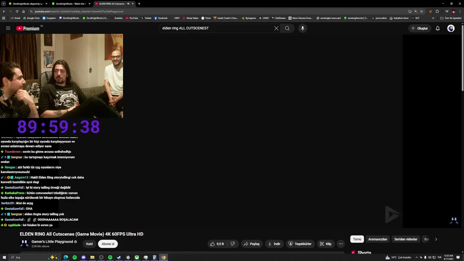Reload the page in browser toolbar
This screenshot has width=464, height=261.
pyautogui.click(x=17, y=11)
